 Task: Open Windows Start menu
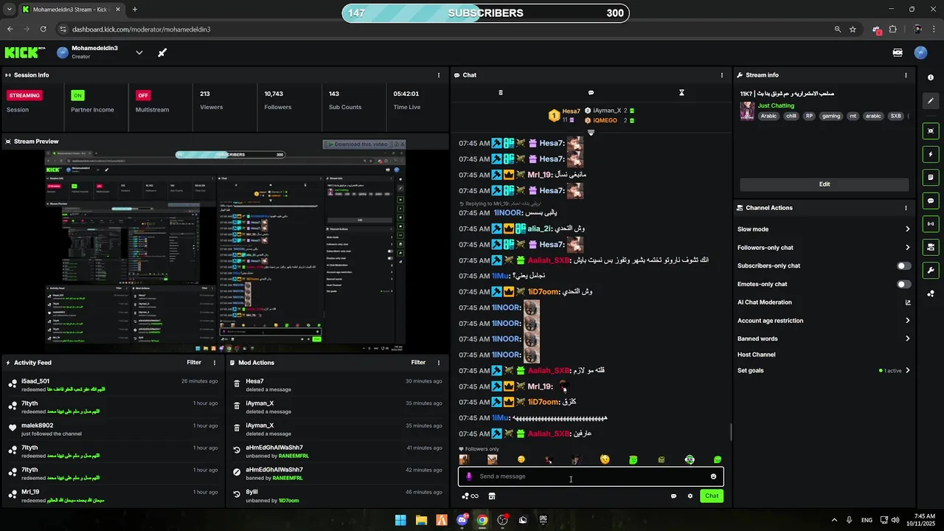point(400,520)
